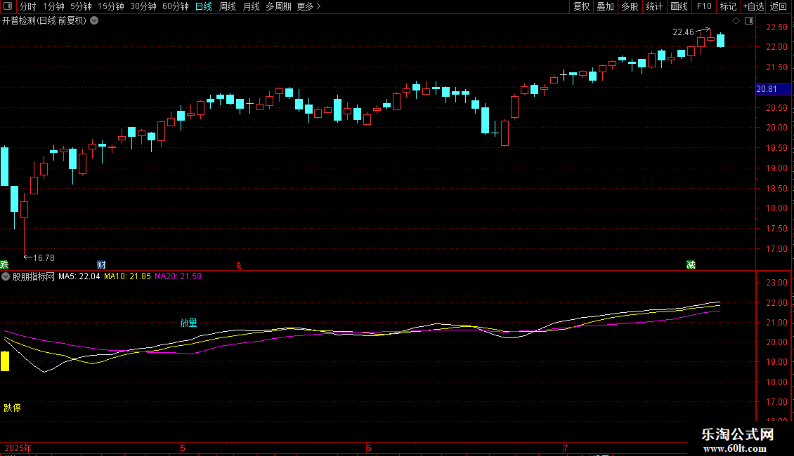Image resolution: width=794 pixels, height=456 pixels.
Task: Open the 复权 adjustment menu
Action: click(581, 6)
